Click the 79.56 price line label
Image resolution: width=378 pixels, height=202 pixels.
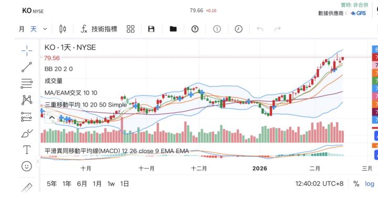pyautogui.click(x=52, y=58)
